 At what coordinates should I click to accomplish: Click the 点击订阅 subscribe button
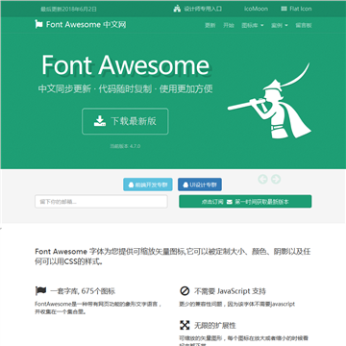245,202
